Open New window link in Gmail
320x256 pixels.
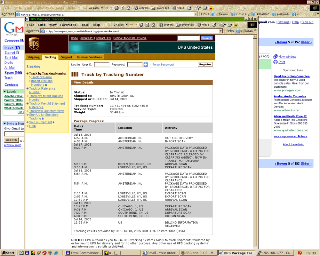(287, 57)
